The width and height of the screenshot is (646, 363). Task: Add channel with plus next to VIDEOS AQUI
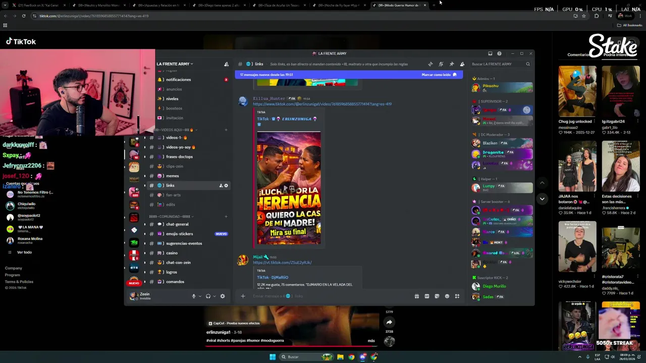tap(226, 130)
